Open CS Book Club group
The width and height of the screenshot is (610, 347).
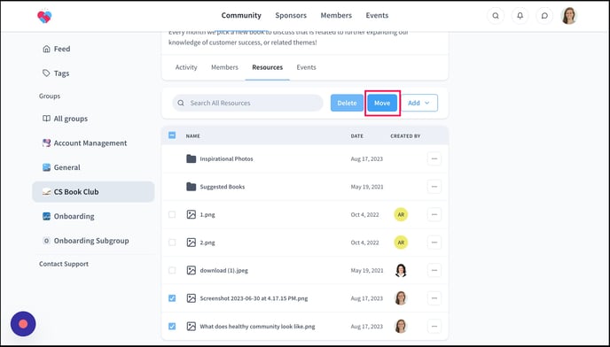point(93,191)
